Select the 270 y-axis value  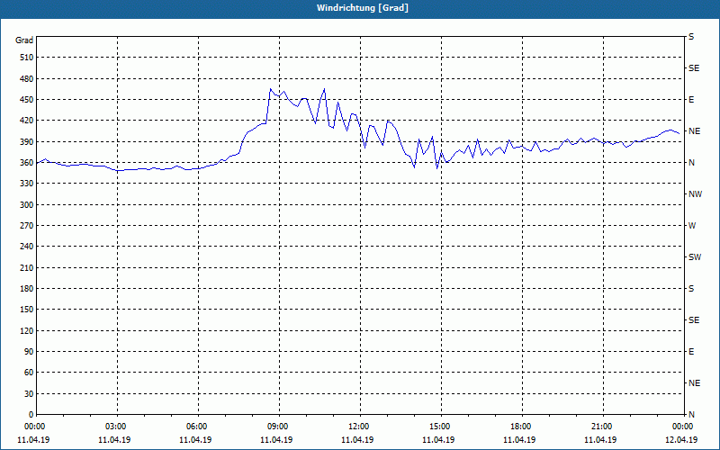coord(27,226)
